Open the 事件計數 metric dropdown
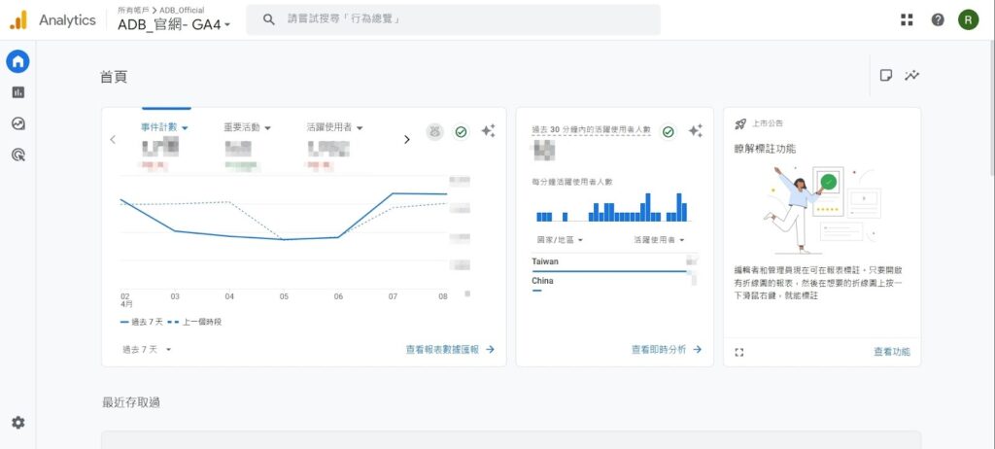Viewport: 995px width, 449px height. pyautogui.click(x=164, y=127)
